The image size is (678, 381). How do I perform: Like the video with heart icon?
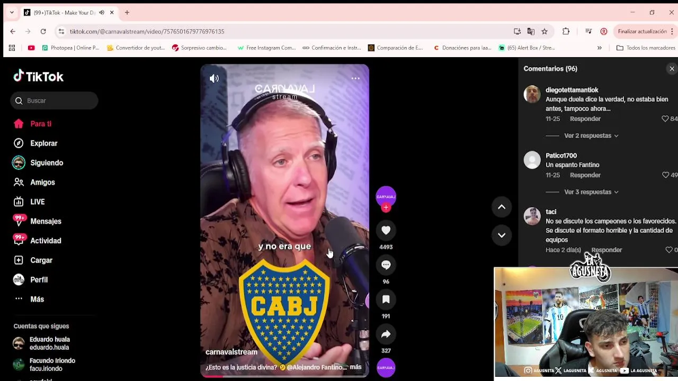click(386, 230)
